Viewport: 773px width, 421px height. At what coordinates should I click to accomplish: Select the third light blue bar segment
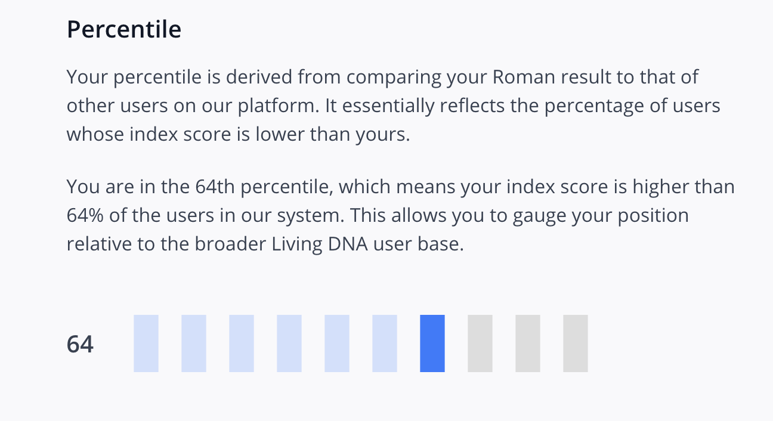(242, 343)
